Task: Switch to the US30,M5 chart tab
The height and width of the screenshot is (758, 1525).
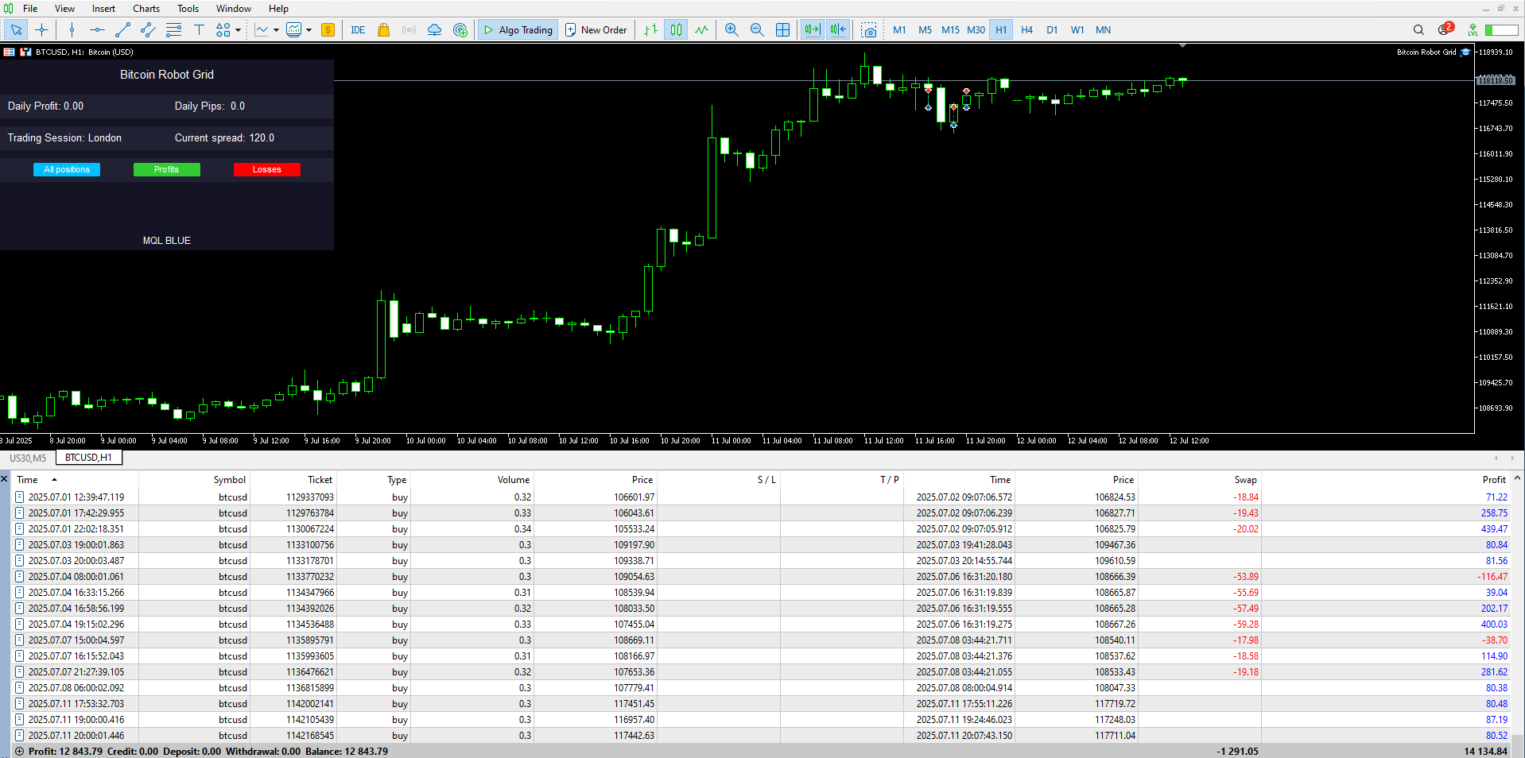Action: (28, 458)
